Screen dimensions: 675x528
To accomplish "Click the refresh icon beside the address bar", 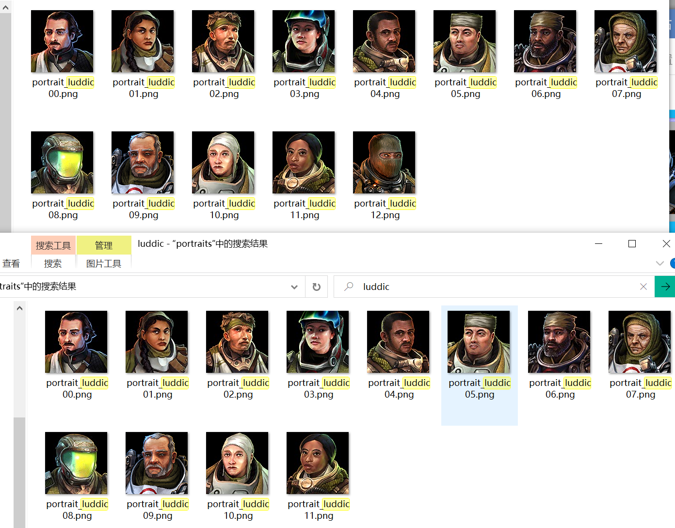I will [x=316, y=287].
